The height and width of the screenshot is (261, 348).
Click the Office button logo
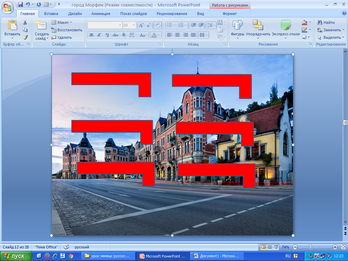[7, 7]
